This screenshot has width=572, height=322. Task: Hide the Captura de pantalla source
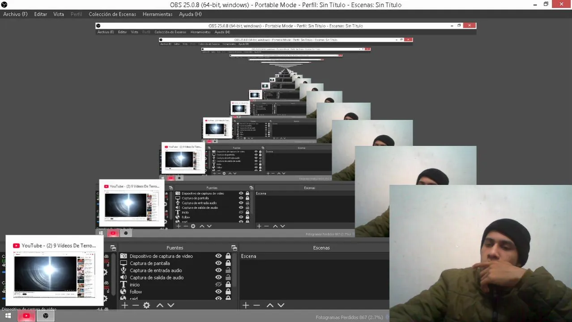(x=218, y=263)
